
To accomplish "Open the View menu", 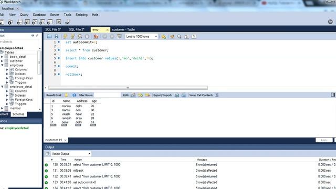I will (12, 15).
